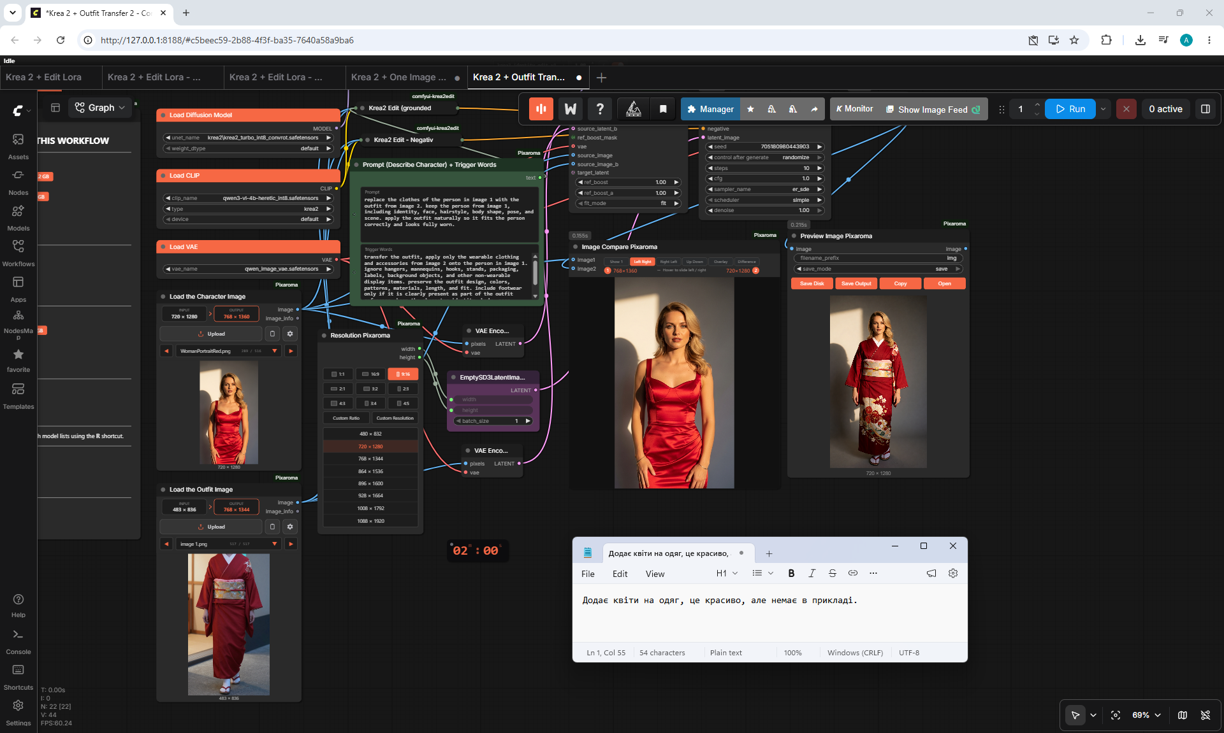Open ComfyUI Settings gear
The width and height of the screenshot is (1224, 733).
click(x=18, y=712)
